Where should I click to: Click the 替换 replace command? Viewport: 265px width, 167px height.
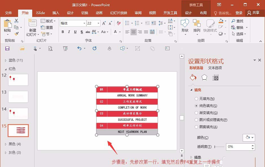click(239, 27)
